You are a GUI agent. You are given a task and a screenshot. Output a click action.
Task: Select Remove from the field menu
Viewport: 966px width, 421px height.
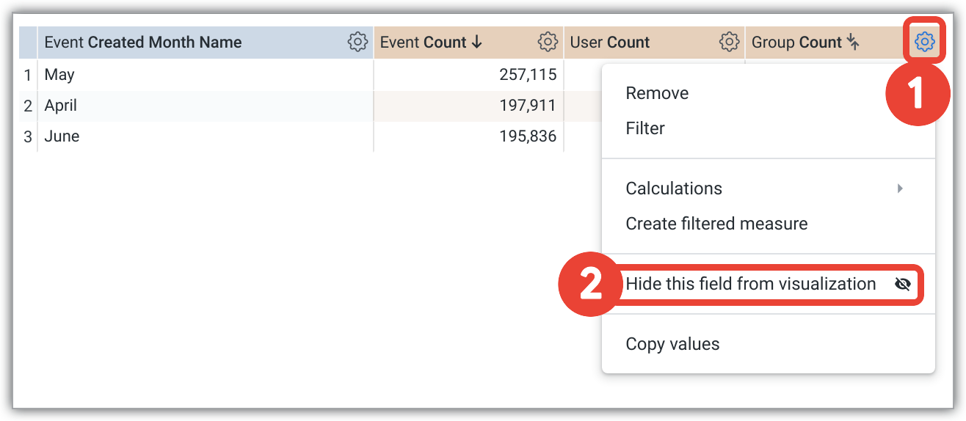pos(657,93)
